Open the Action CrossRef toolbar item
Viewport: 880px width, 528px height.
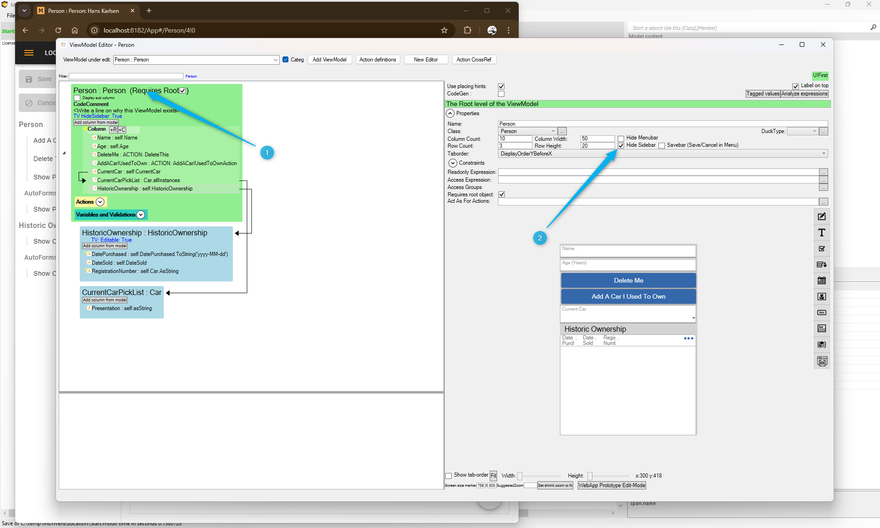point(474,60)
